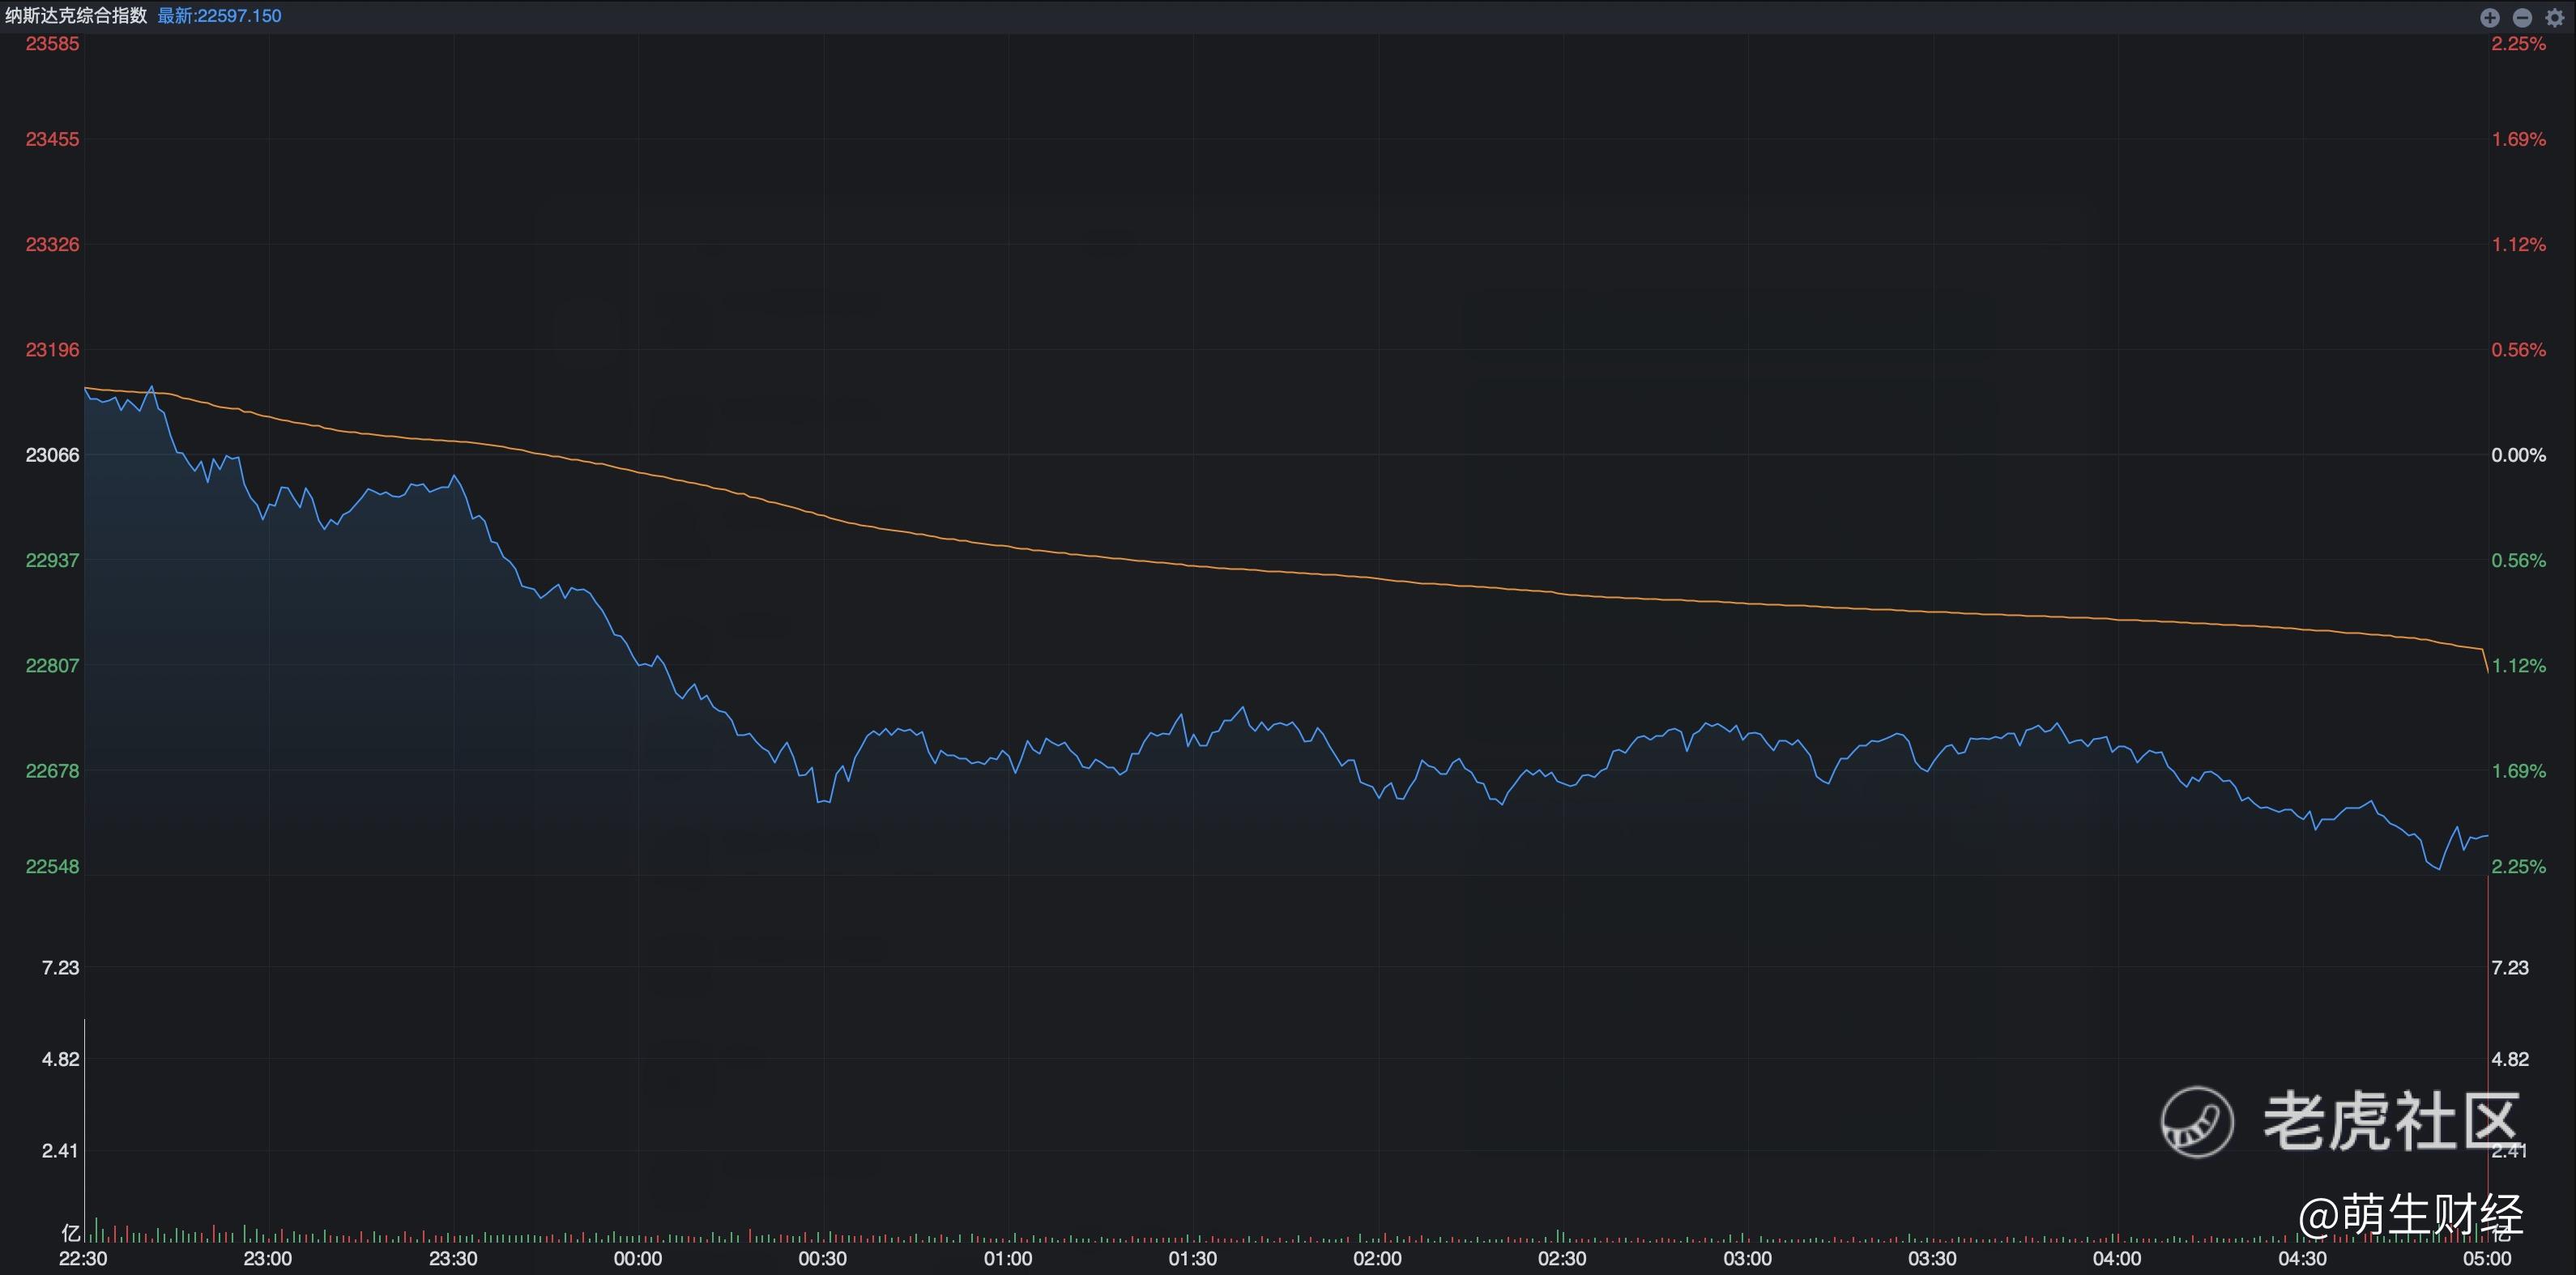This screenshot has width=2576, height=1275.
Task: Click the zoom-in plus icon
Action: [2490, 17]
